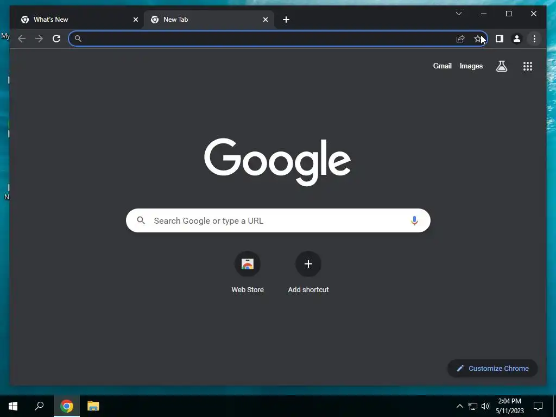Screen dimensions: 556x417
Task: Bookmark this tab with the star icon
Action: 478,39
